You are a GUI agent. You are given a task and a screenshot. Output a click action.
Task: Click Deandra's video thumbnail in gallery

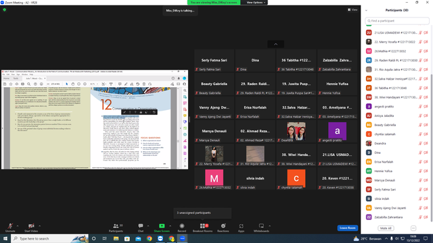pos(296,131)
